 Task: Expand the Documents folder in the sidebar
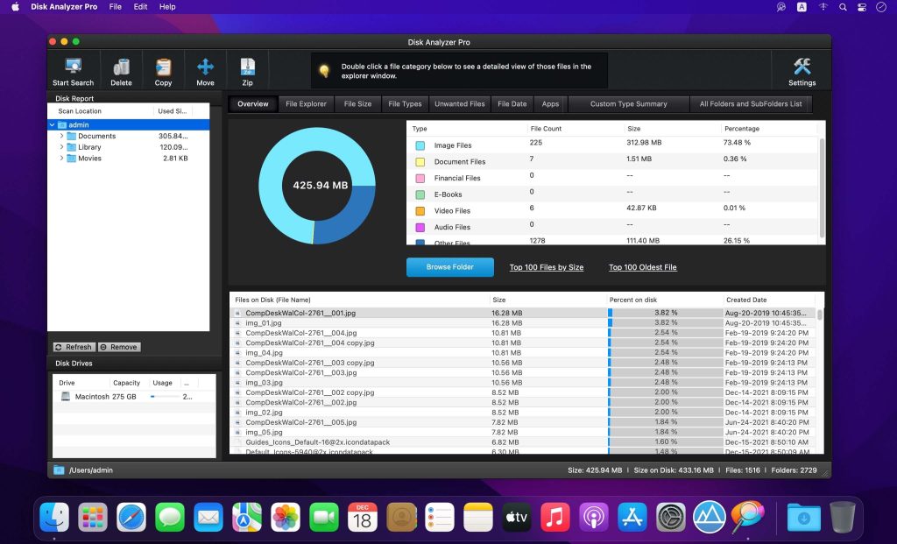pos(60,135)
